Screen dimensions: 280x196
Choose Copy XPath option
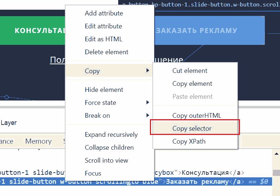195,141
